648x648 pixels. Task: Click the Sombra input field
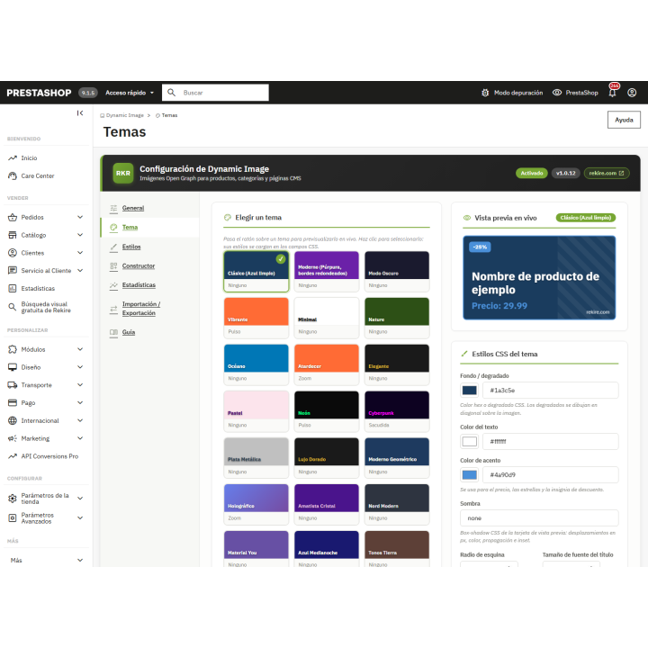coord(539,517)
